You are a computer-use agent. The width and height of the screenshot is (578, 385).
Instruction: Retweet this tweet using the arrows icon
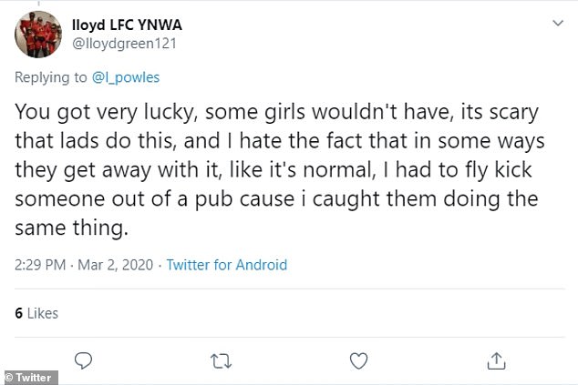[221, 360]
